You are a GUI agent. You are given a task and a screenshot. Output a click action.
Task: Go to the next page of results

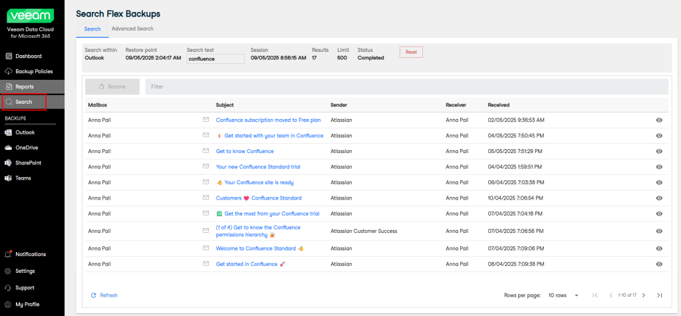click(644, 295)
